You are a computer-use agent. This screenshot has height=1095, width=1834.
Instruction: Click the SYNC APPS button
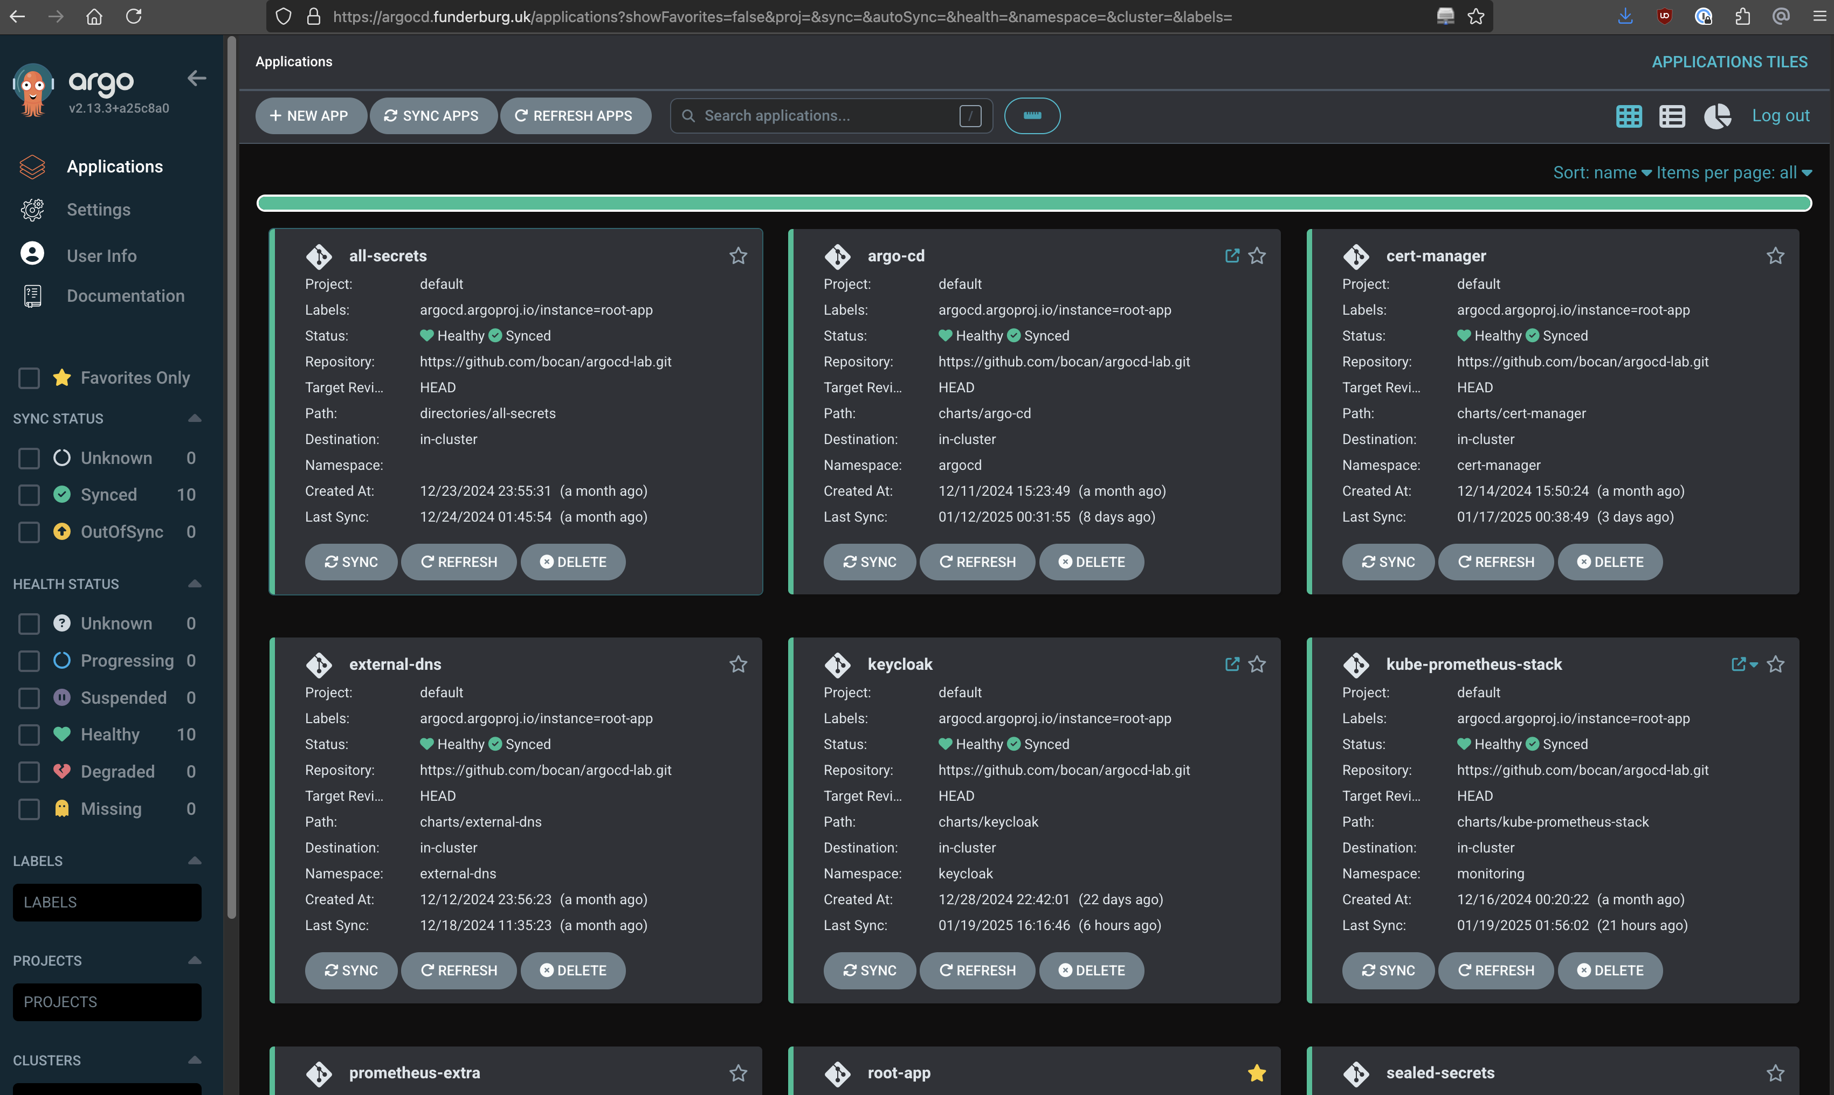coord(433,116)
